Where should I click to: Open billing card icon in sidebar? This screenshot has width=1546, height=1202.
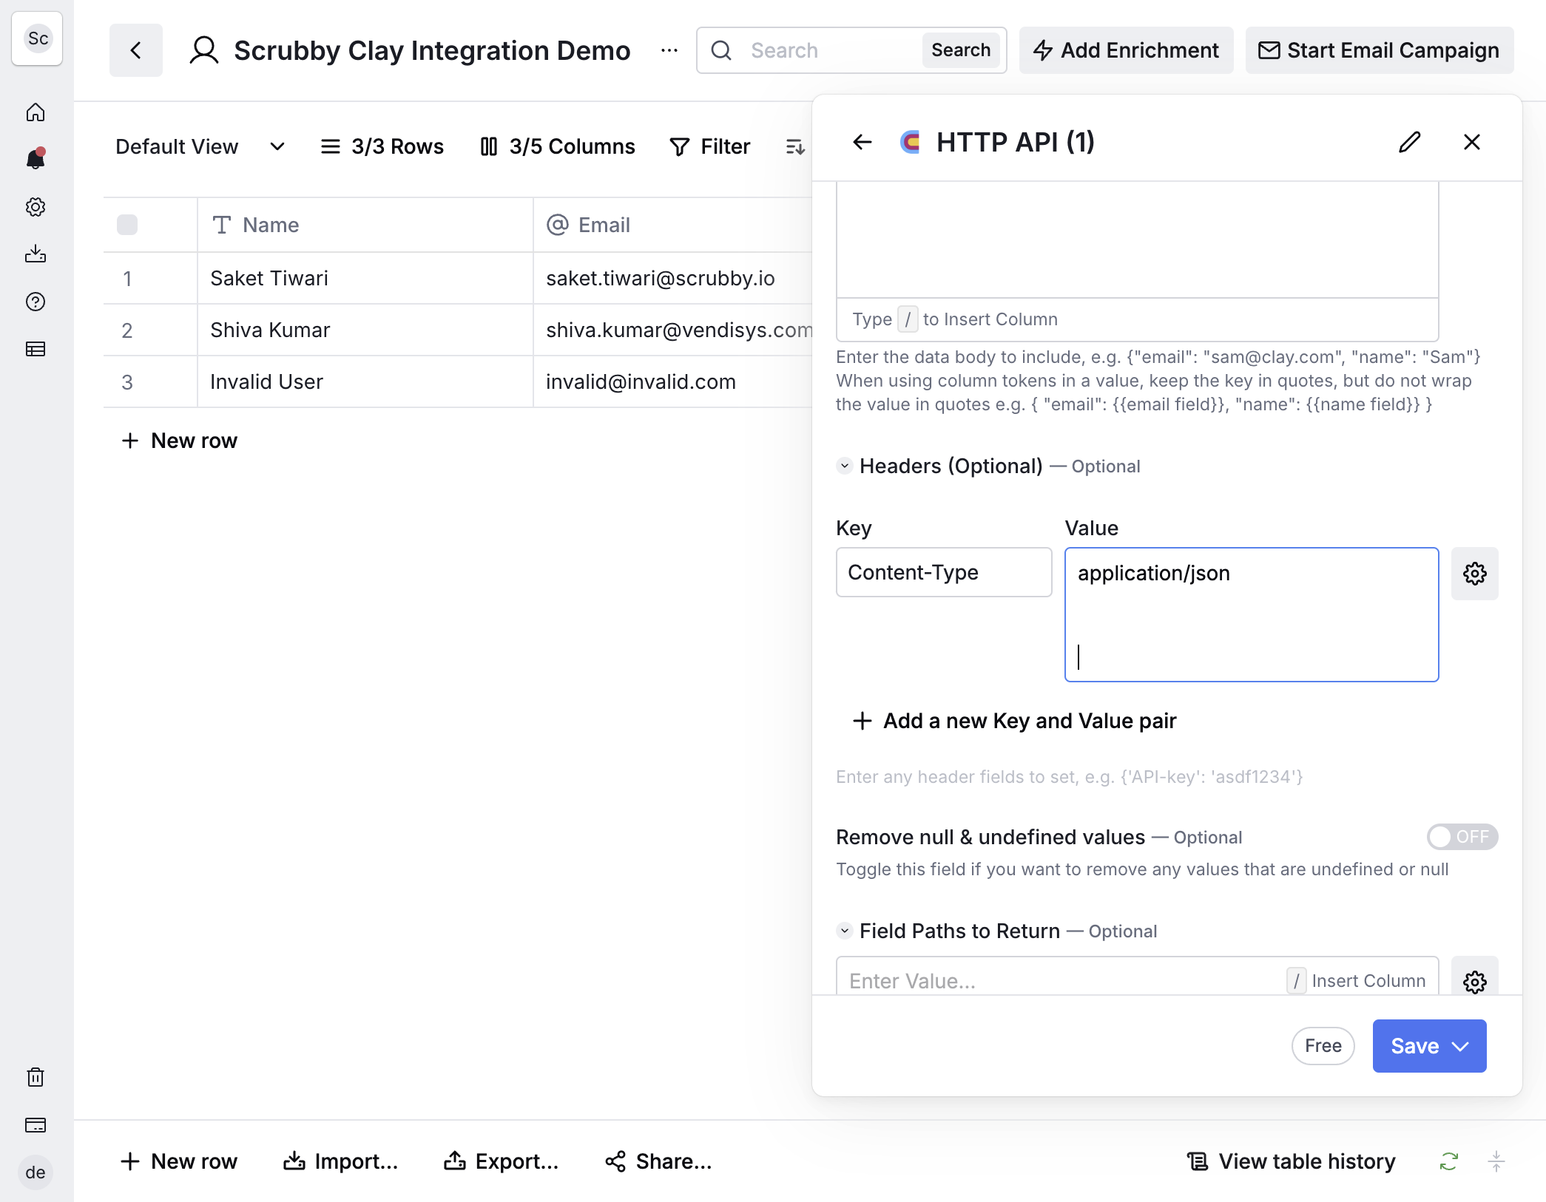36,1125
